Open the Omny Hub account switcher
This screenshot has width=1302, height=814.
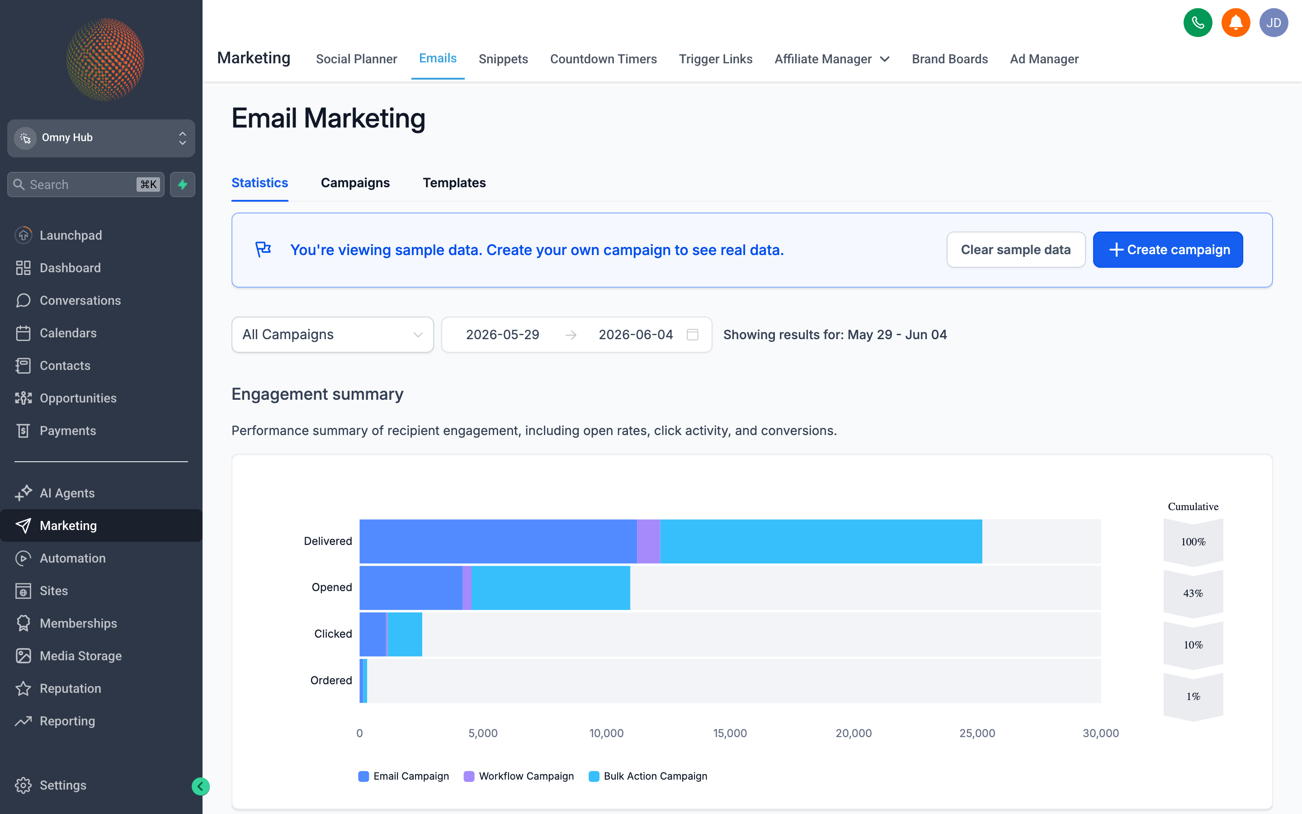click(101, 138)
